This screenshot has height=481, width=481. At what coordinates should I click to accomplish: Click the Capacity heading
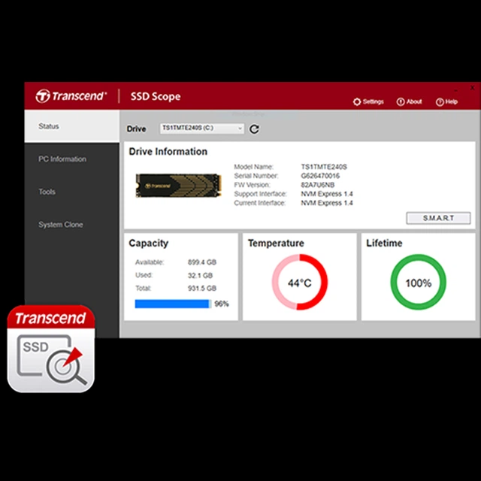(149, 244)
